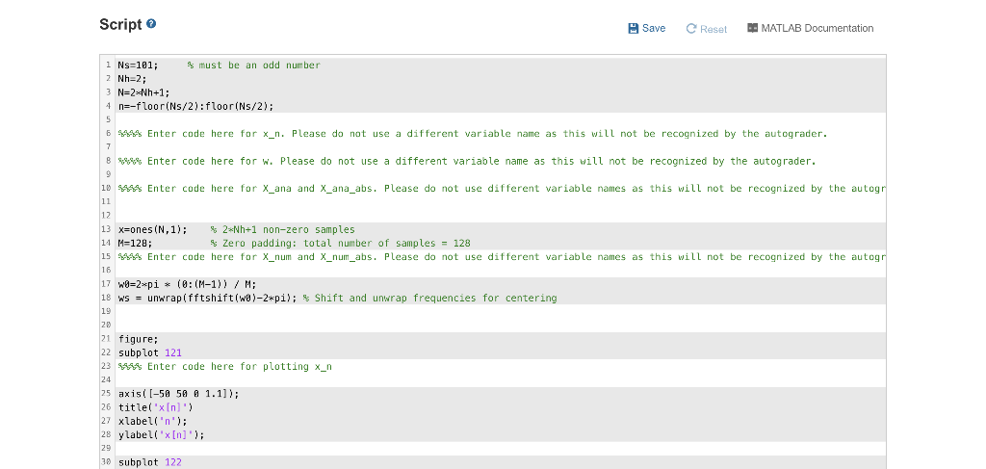Click empty line 11 below X_ana comment
The image size is (986, 469).
pyautogui.click(x=501, y=202)
